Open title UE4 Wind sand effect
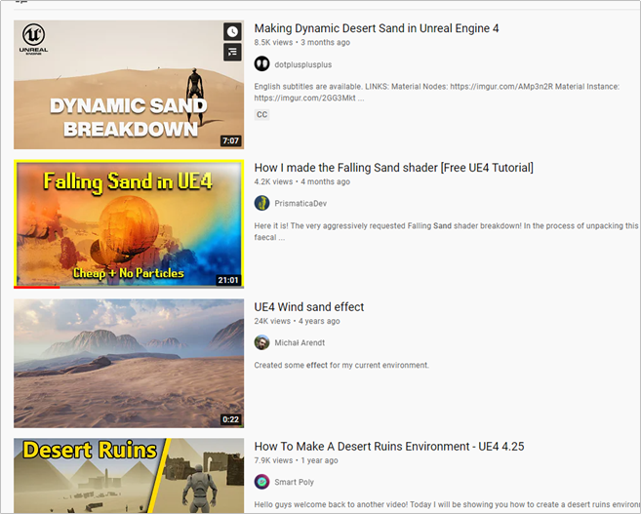This screenshot has height=514, width=641. coord(309,307)
